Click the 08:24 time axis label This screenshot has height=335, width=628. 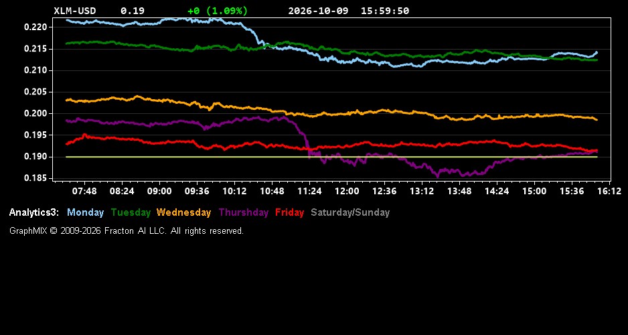coord(122,192)
